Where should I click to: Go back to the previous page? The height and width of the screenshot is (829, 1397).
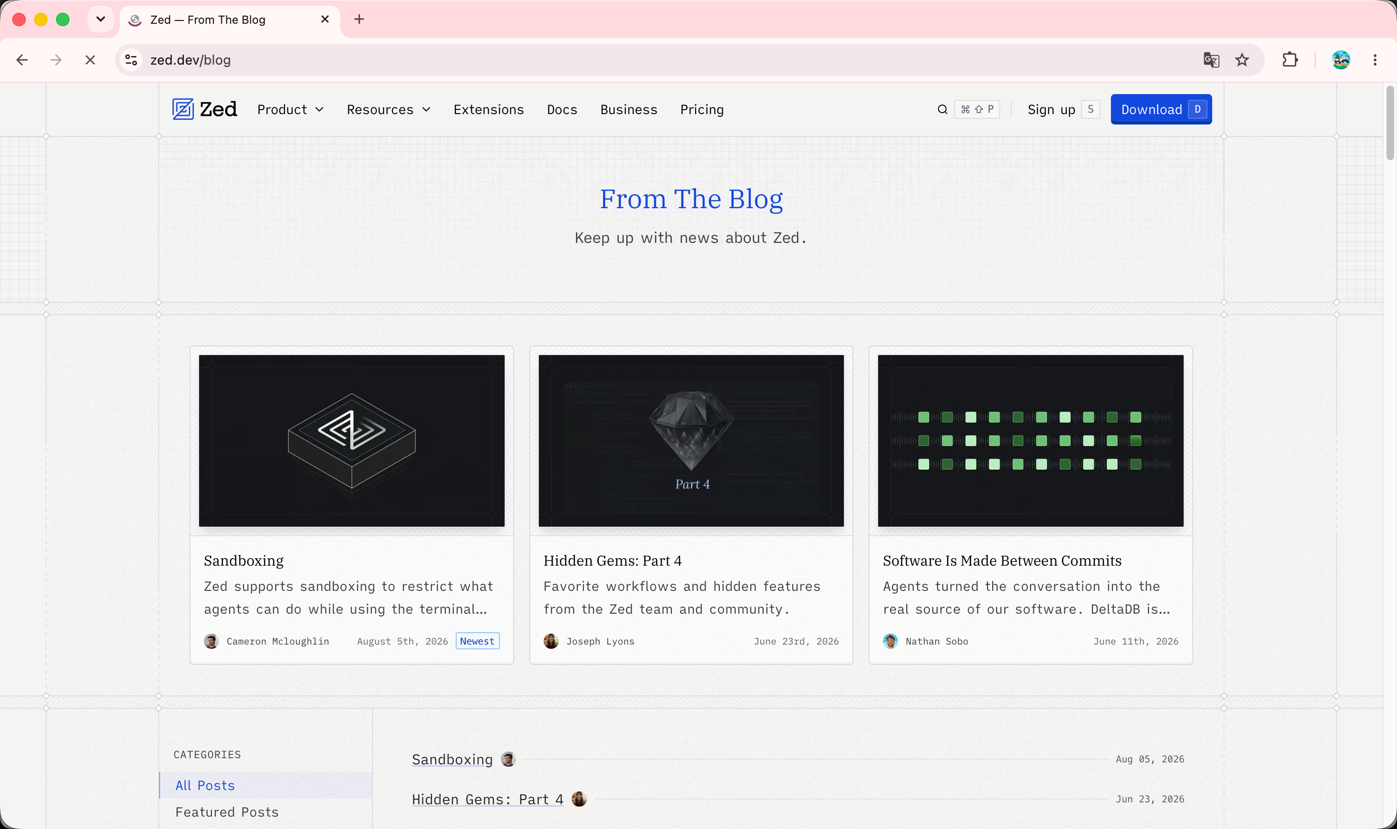(x=22, y=60)
